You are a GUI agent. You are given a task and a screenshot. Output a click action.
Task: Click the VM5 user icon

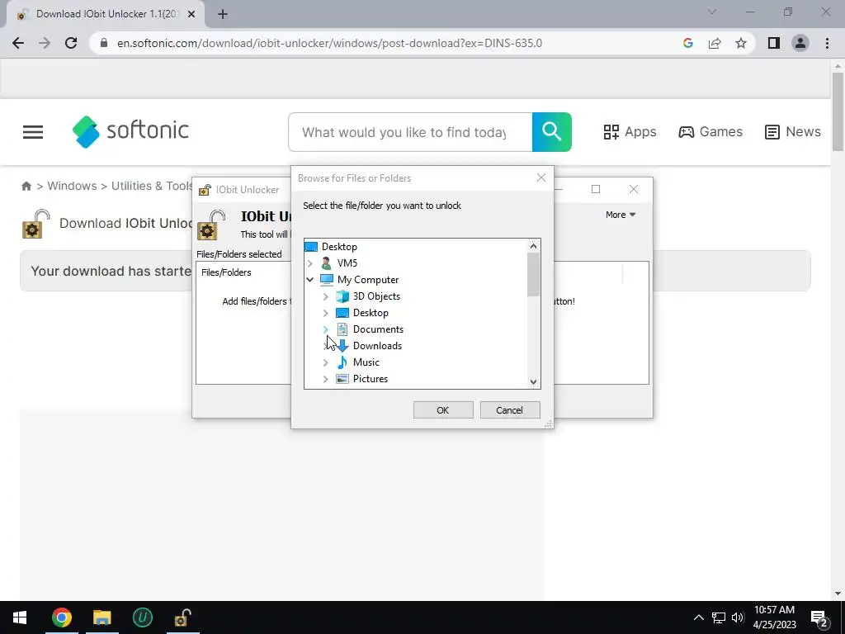tap(327, 263)
